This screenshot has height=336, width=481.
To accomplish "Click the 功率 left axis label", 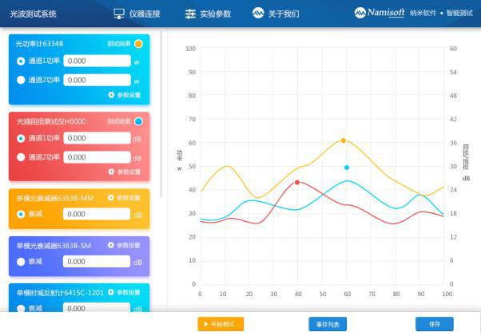I will pyautogui.click(x=180, y=156).
